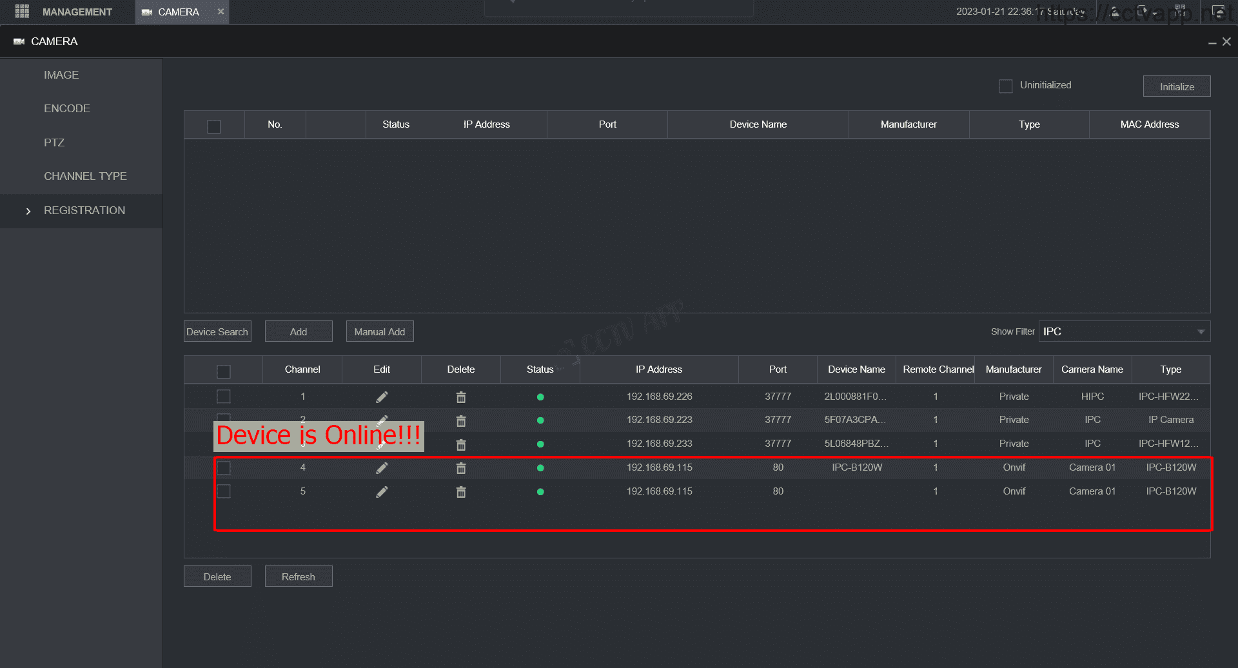Click the Device Search button
Image resolution: width=1238 pixels, height=668 pixels.
pyautogui.click(x=217, y=331)
